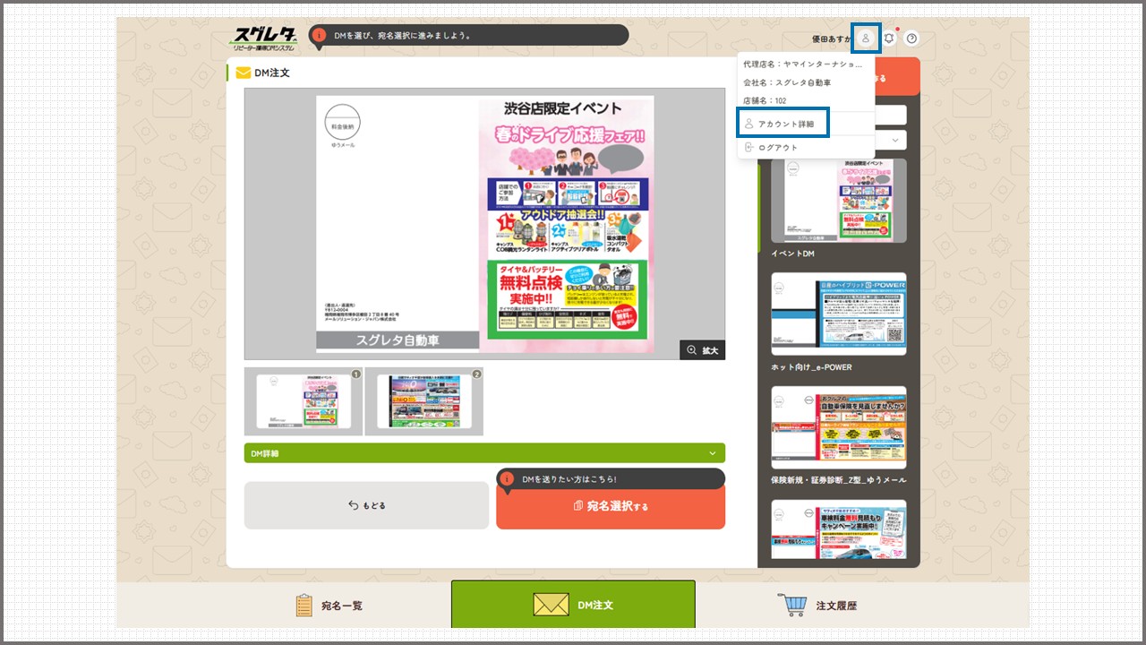Open the user account icon menu

pyautogui.click(x=866, y=39)
